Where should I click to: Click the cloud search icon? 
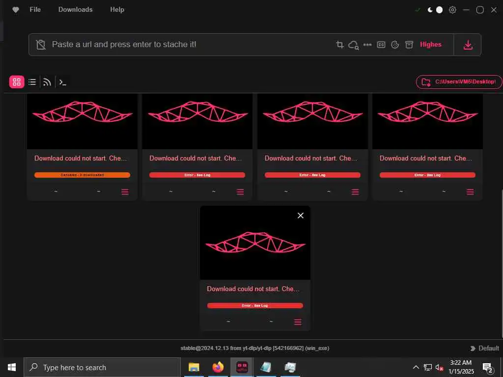pos(354,45)
